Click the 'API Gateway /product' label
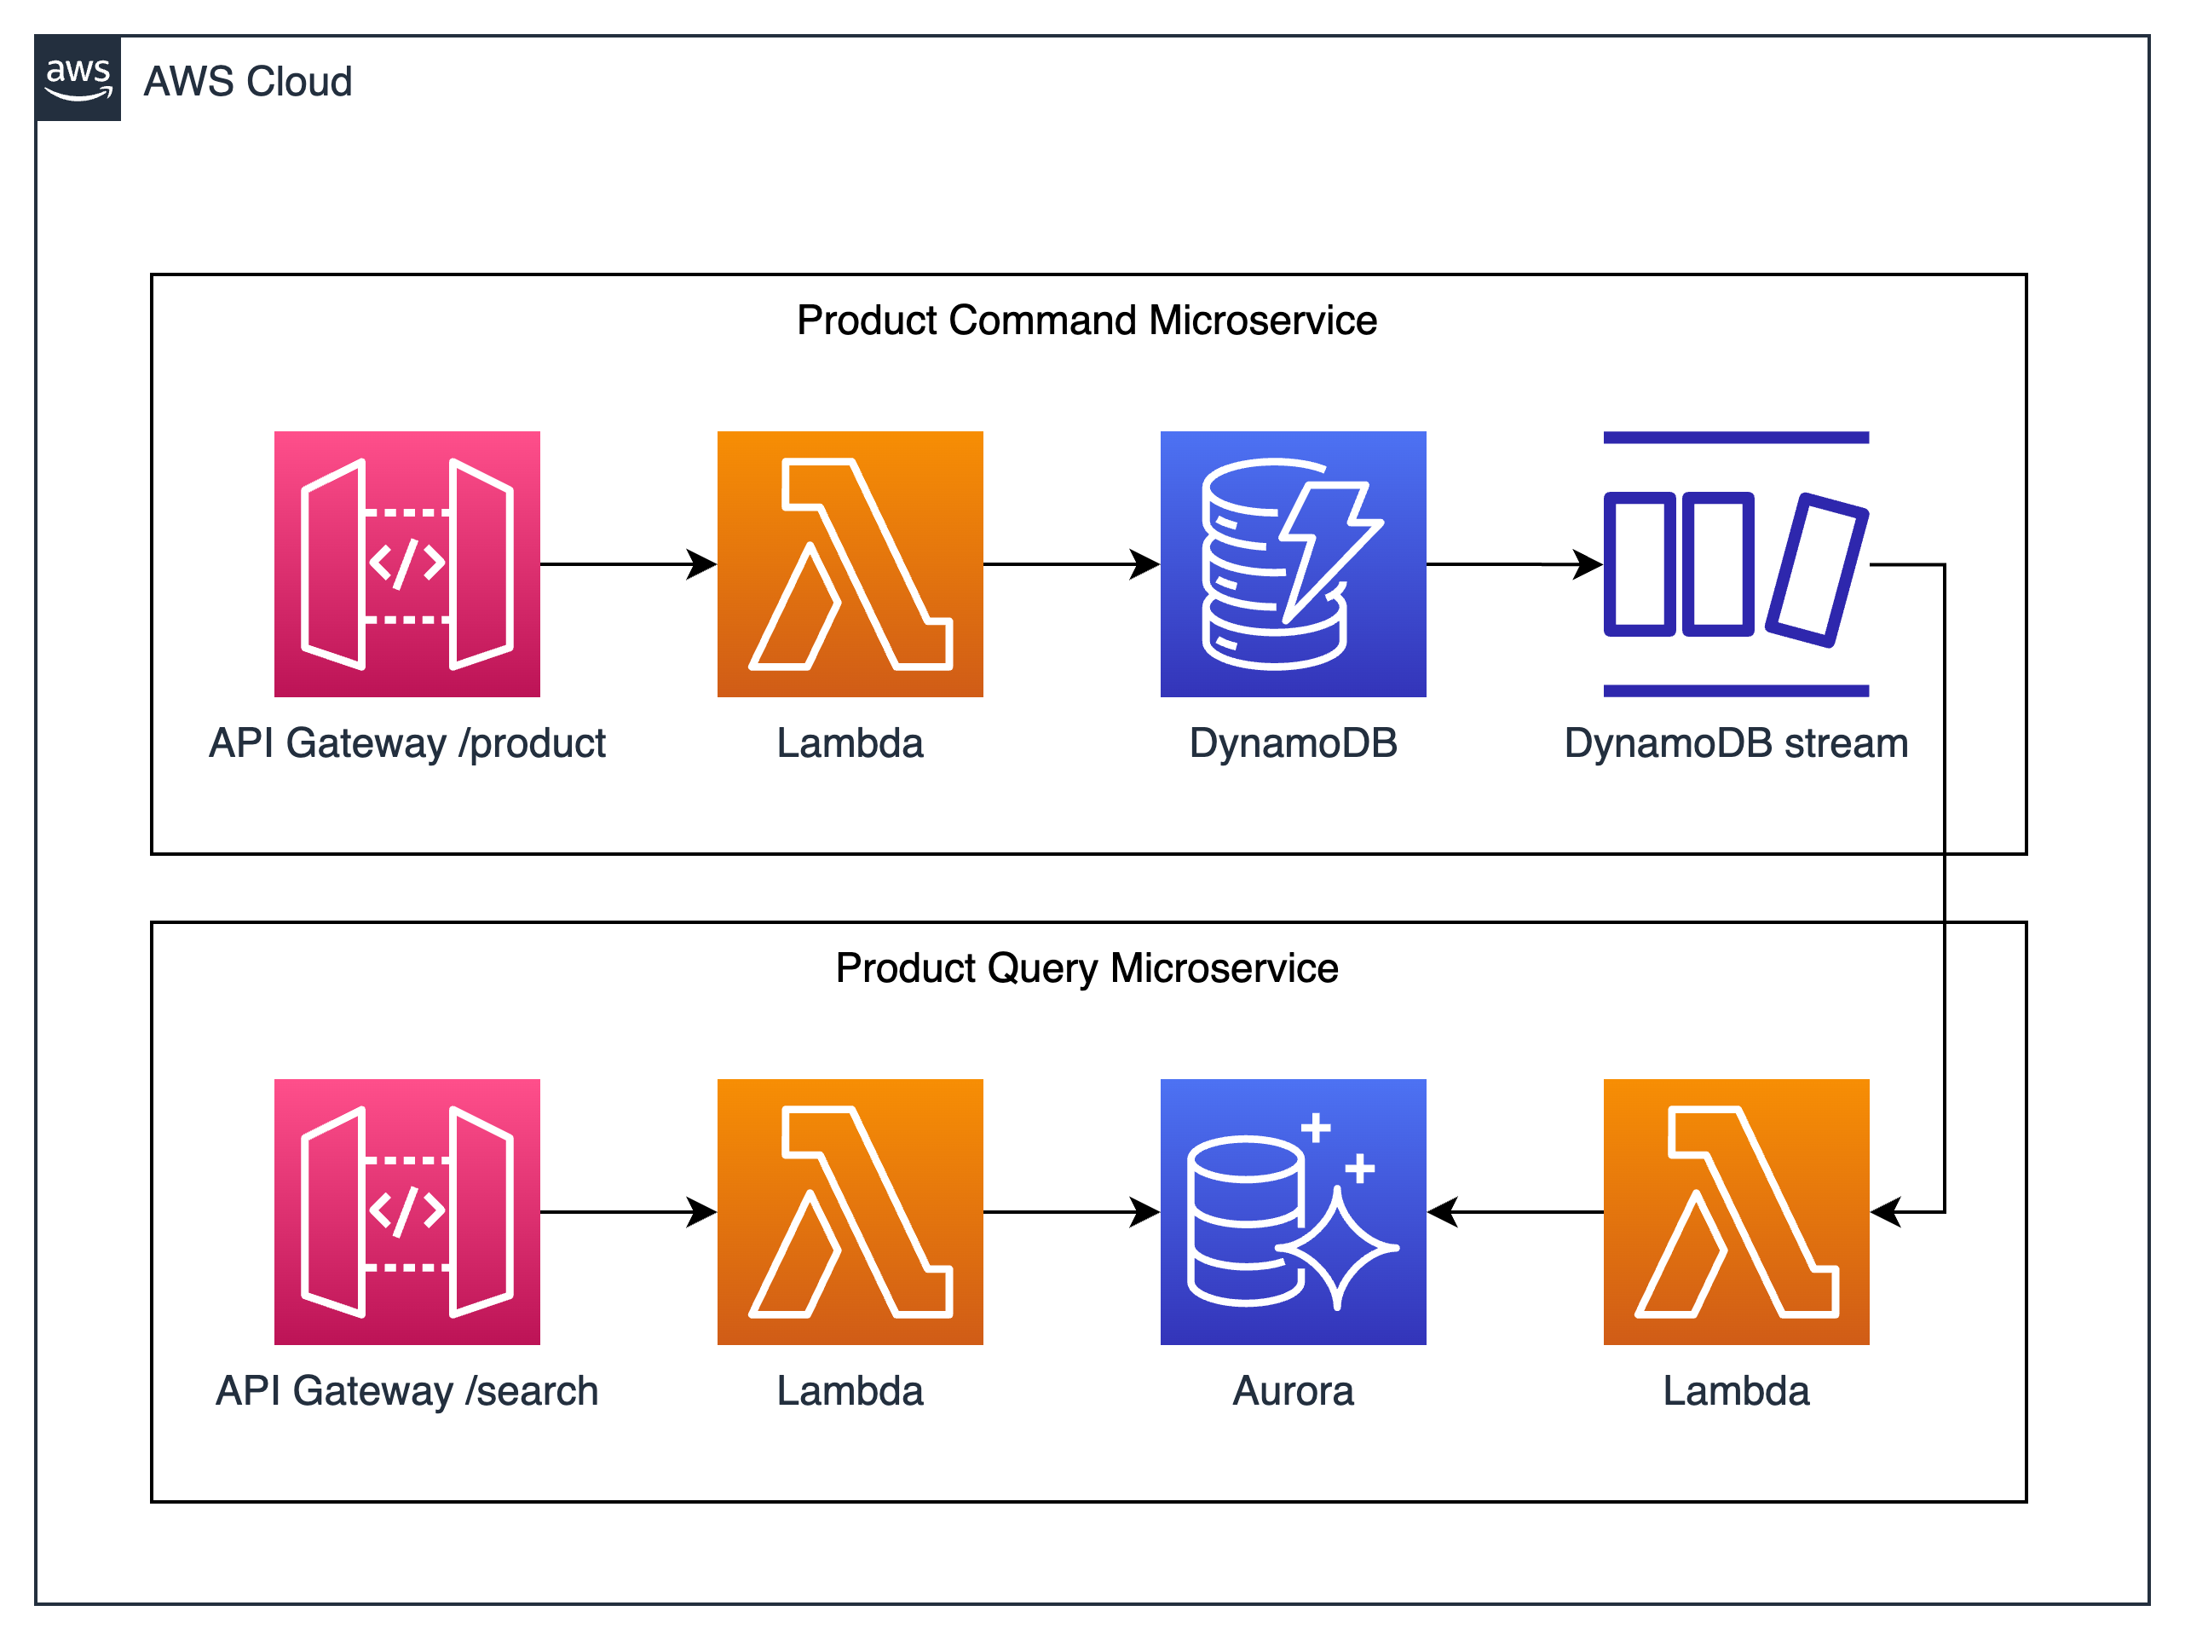Screen dimensions: 2185x1640 pyautogui.click(x=407, y=744)
